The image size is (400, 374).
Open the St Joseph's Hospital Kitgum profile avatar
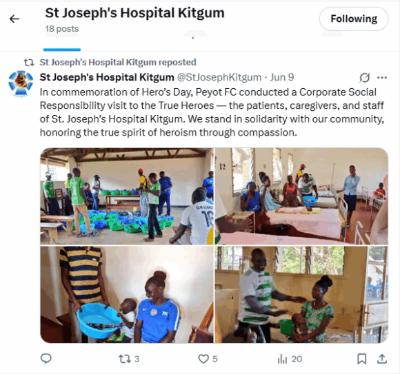coord(21,83)
